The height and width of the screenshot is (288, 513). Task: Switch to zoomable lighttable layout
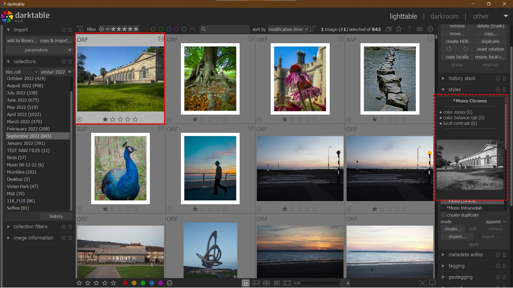pyautogui.click(x=256, y=283)
